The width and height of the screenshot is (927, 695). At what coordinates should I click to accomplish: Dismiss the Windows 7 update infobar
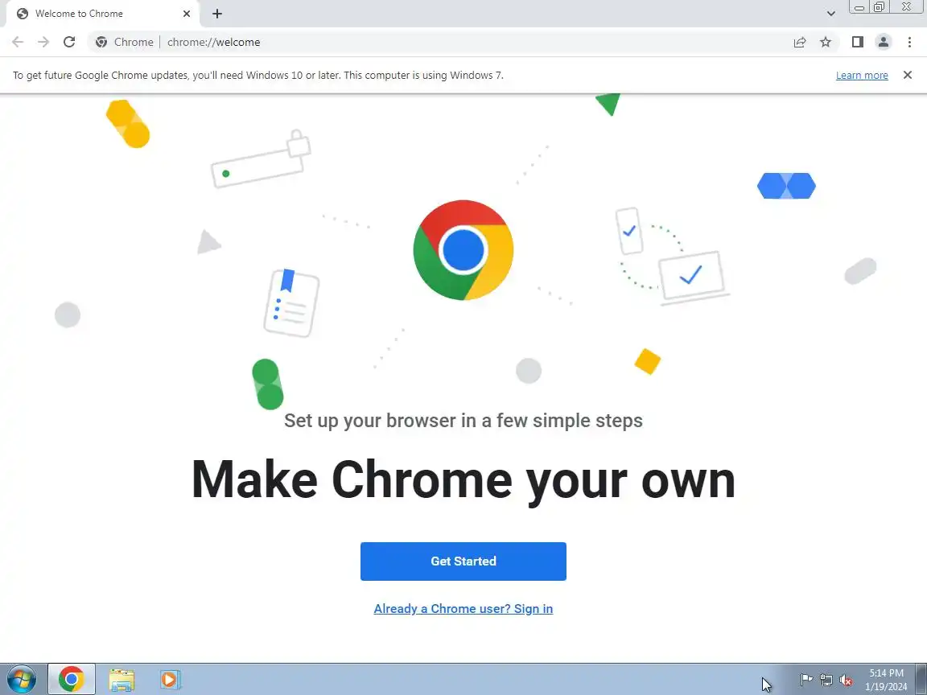click(908, 75)
